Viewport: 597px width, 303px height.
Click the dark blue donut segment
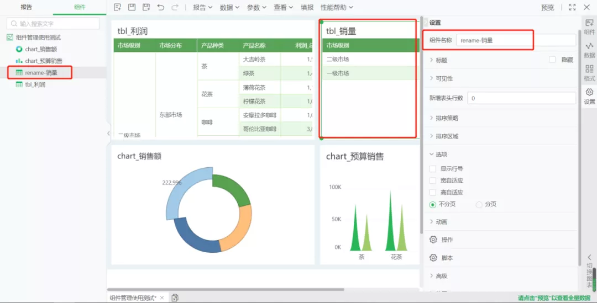click(193, 238)
